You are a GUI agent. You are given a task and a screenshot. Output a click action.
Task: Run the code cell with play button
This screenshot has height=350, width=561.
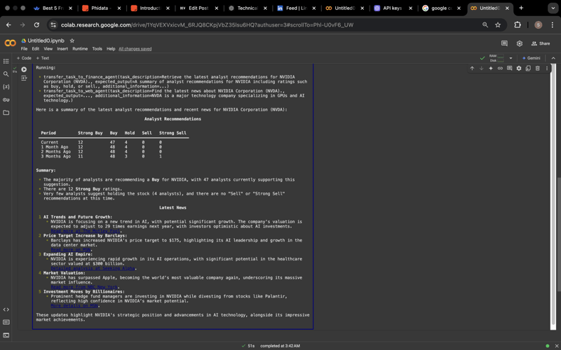tap(24, 69)
